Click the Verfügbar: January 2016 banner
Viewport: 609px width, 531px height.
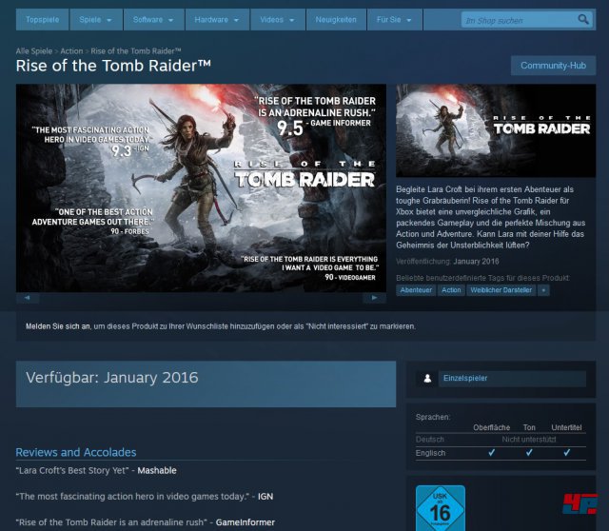tap(206, 383)
